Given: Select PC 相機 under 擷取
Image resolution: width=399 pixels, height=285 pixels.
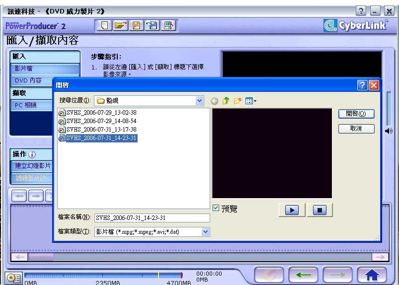Looking at the screenshot, I should [x=32, y=105].
